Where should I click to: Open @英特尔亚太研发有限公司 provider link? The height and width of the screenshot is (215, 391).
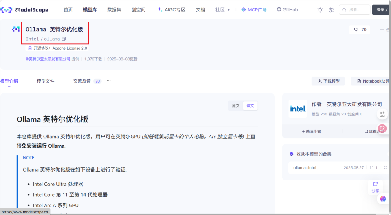pyautogui.click(x=48, y=59)
